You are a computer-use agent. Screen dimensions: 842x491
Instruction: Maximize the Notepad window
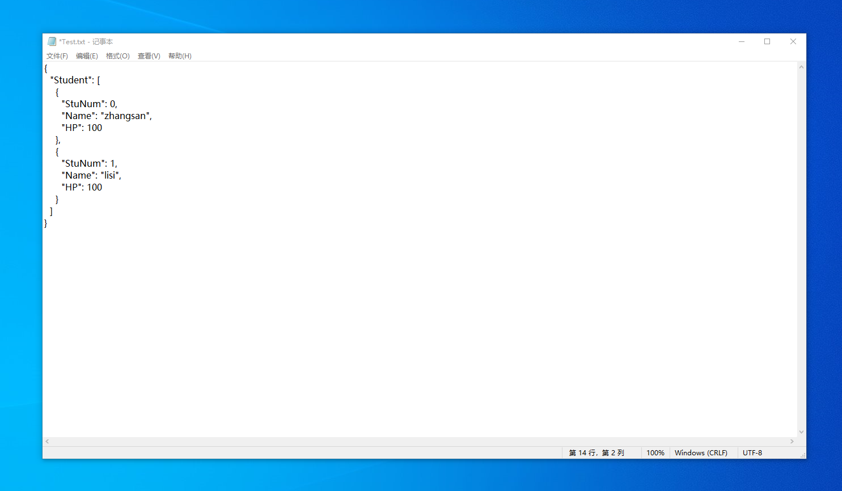[x=767, y=41]
